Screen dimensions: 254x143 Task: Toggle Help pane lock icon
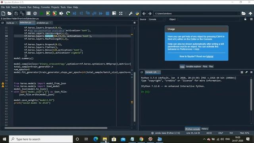click(245, 19)
